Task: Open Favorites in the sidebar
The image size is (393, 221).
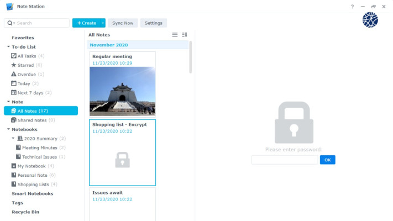Action: point(23,38)
